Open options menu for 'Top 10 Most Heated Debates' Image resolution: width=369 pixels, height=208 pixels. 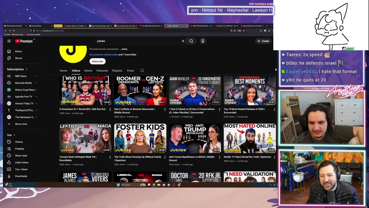click(274, 109)
